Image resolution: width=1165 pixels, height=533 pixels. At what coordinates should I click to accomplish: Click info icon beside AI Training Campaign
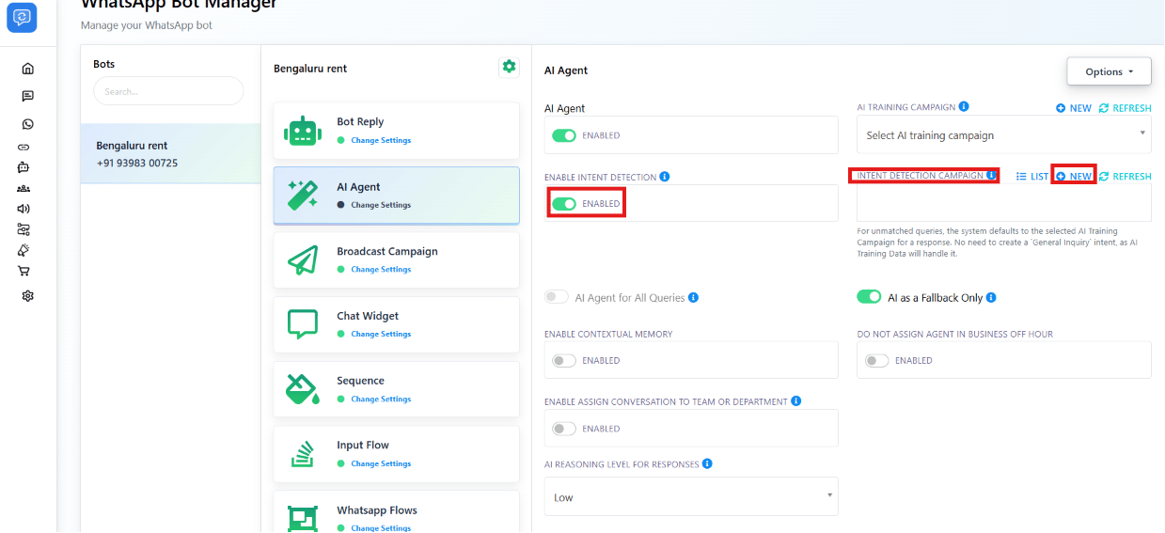click(x=964, y=107)
